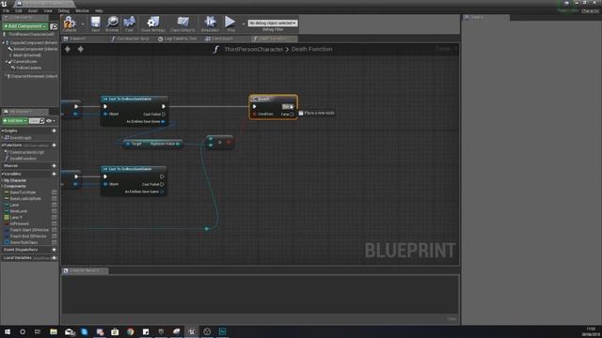
Task: Click ThirdPersonCharacter in the graph breadcrumb
Action: (x=253, y=49)
